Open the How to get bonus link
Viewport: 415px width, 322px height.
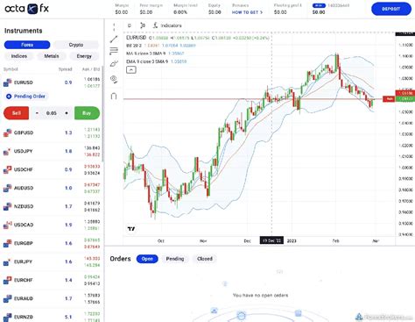pyautogui.click(x=247, y=12)
